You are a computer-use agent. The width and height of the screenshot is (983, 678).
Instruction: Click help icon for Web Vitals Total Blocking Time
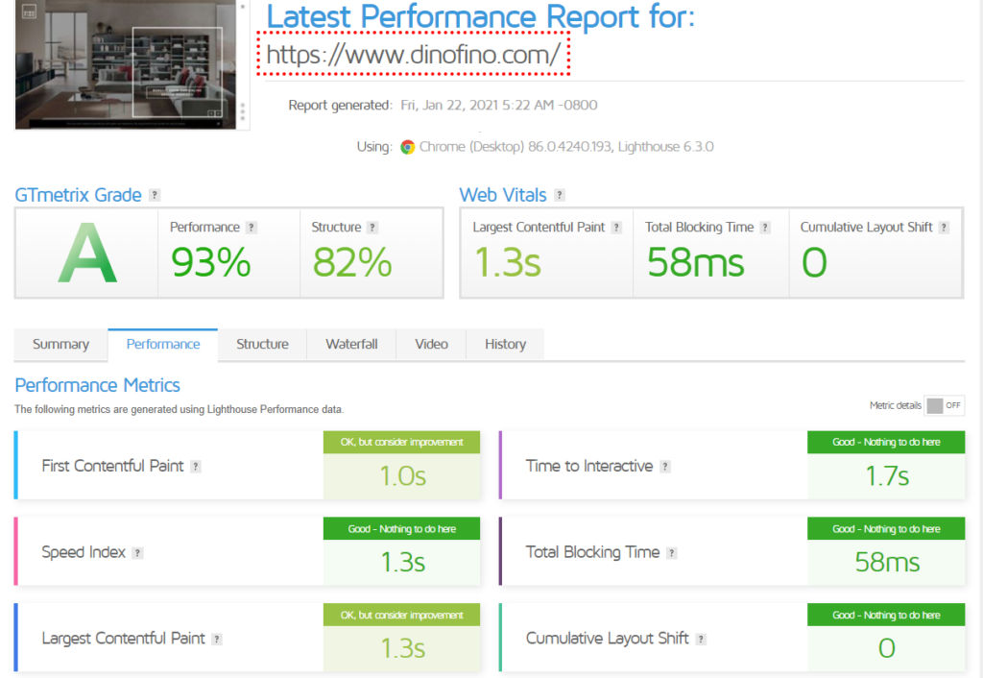coord(765,227)
